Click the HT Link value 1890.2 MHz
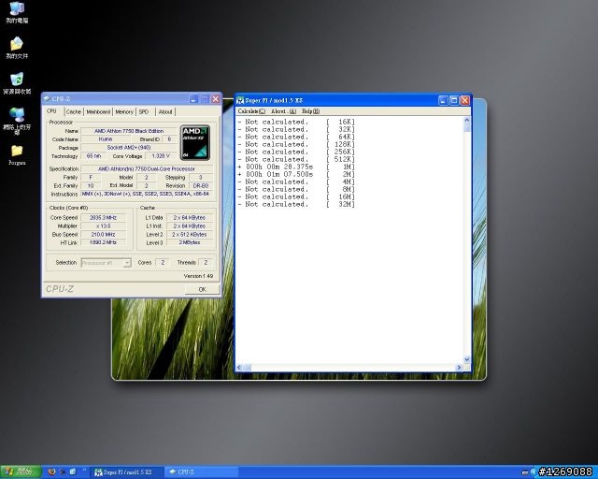 [x=104, y=242]
